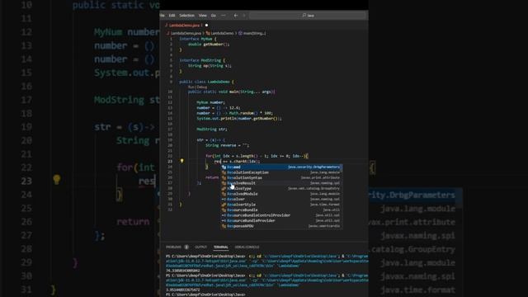
Task: Select the highlighted first autocomplete suggestion
Action: (281, 167)
